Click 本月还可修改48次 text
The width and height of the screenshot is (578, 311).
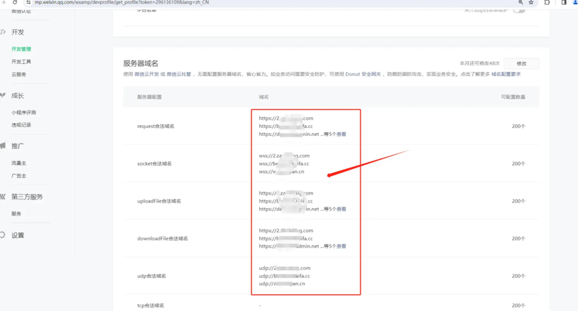(479, 63)
